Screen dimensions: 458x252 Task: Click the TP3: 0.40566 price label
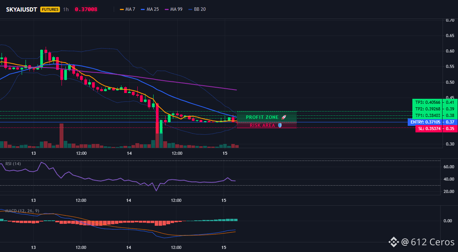428,102
